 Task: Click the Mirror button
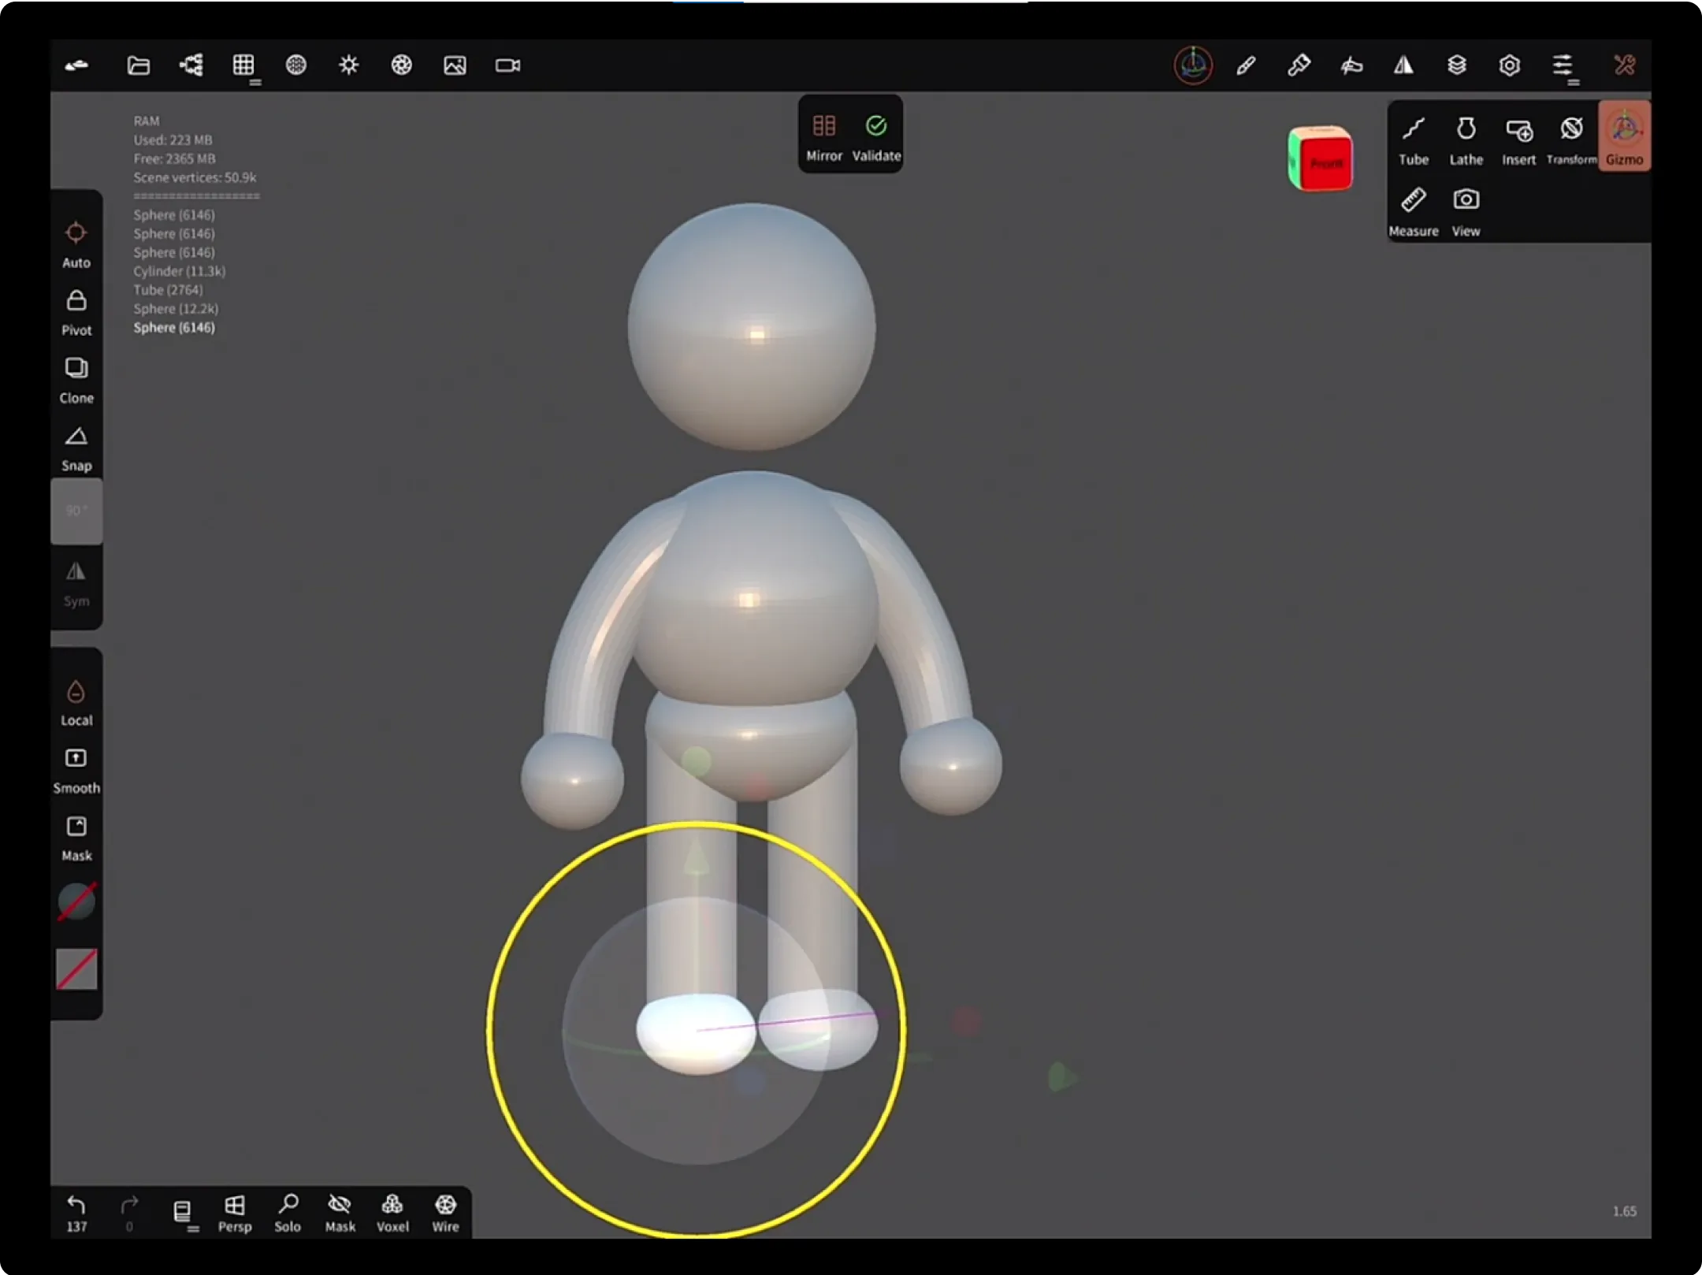coord(824,137)
